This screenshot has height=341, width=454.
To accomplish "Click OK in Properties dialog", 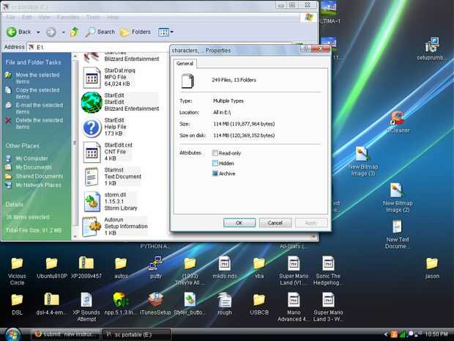I will (239, 223).
